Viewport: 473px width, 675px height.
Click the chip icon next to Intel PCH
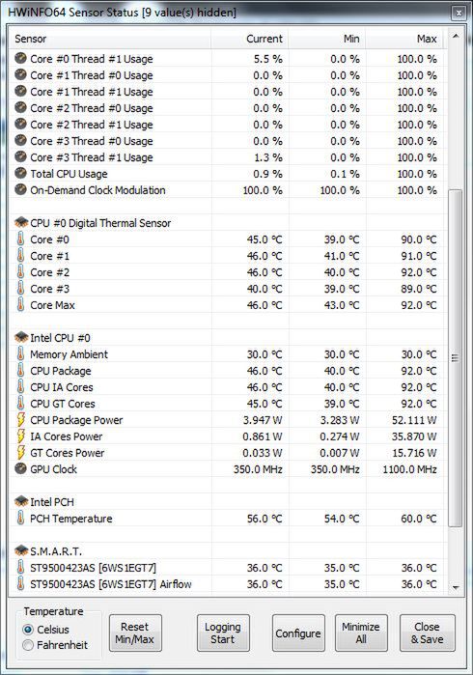21,501
